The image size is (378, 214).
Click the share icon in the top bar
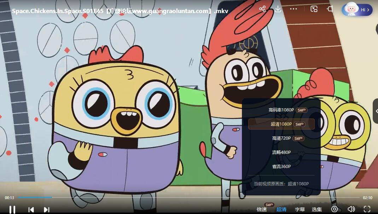coord(262,9)
